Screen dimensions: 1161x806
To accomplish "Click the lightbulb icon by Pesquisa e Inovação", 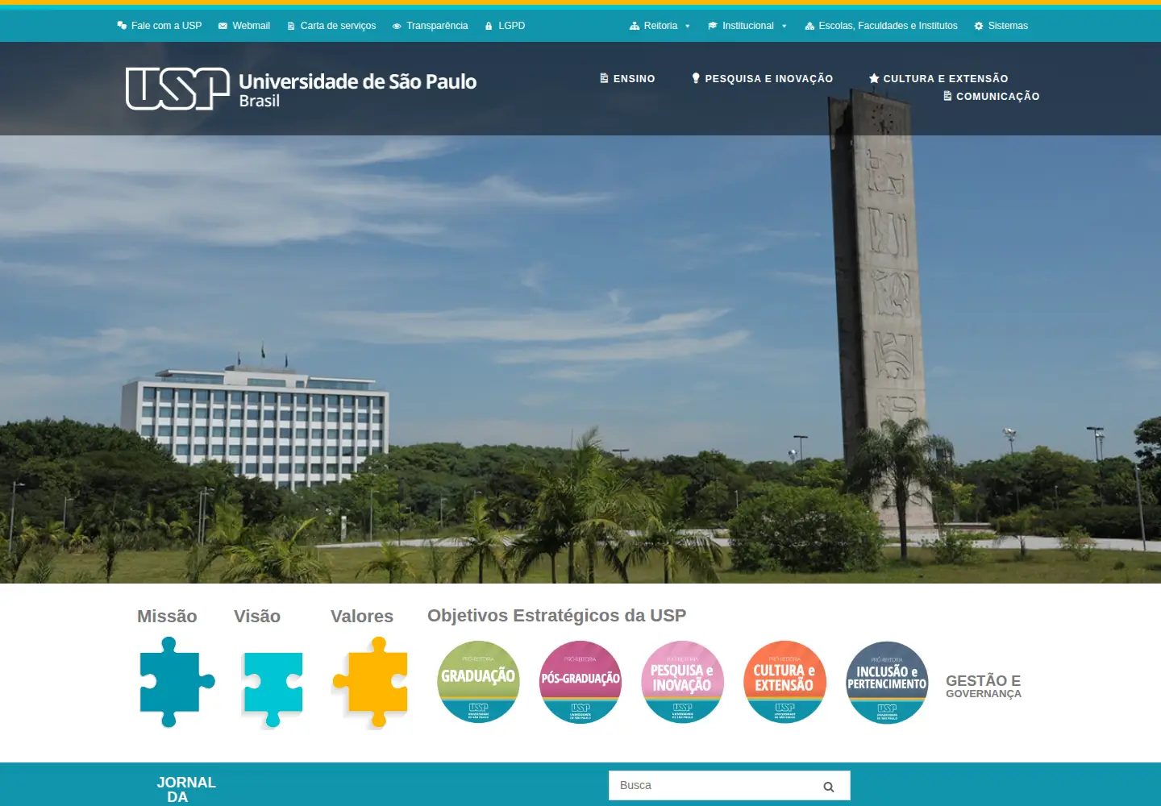I will pos(696,78).
